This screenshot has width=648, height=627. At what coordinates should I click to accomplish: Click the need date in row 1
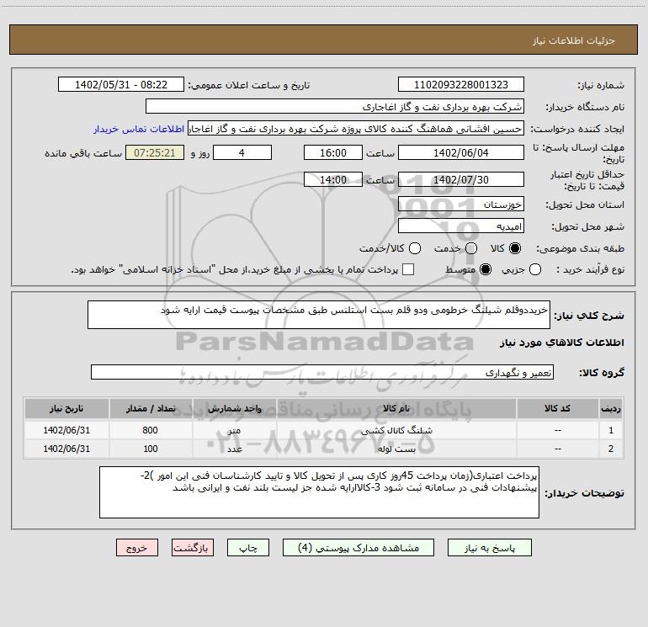pos(66,430)
